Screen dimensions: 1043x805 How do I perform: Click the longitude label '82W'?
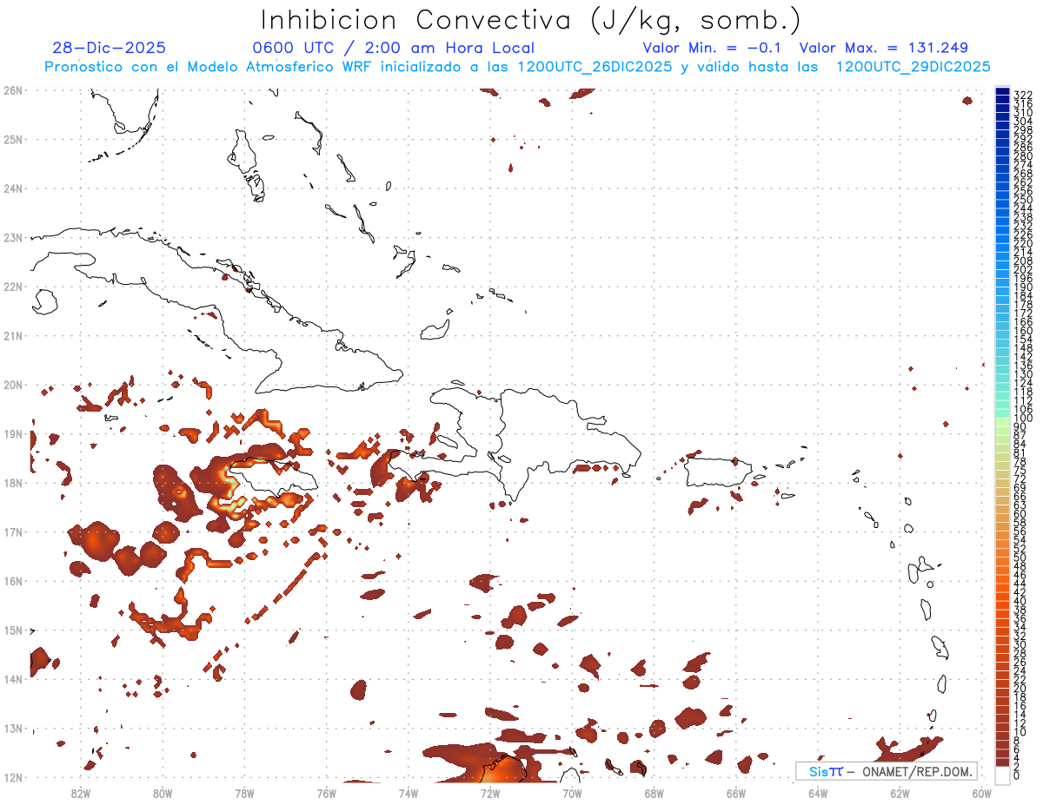pyautogui.click(x=81, y=793)
